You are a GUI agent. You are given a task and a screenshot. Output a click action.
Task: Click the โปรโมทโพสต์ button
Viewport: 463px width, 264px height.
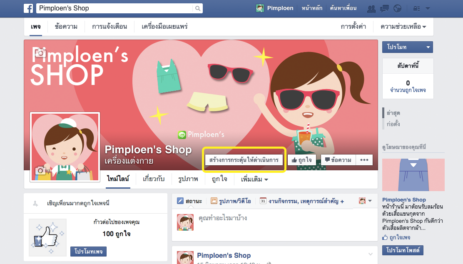403,250
